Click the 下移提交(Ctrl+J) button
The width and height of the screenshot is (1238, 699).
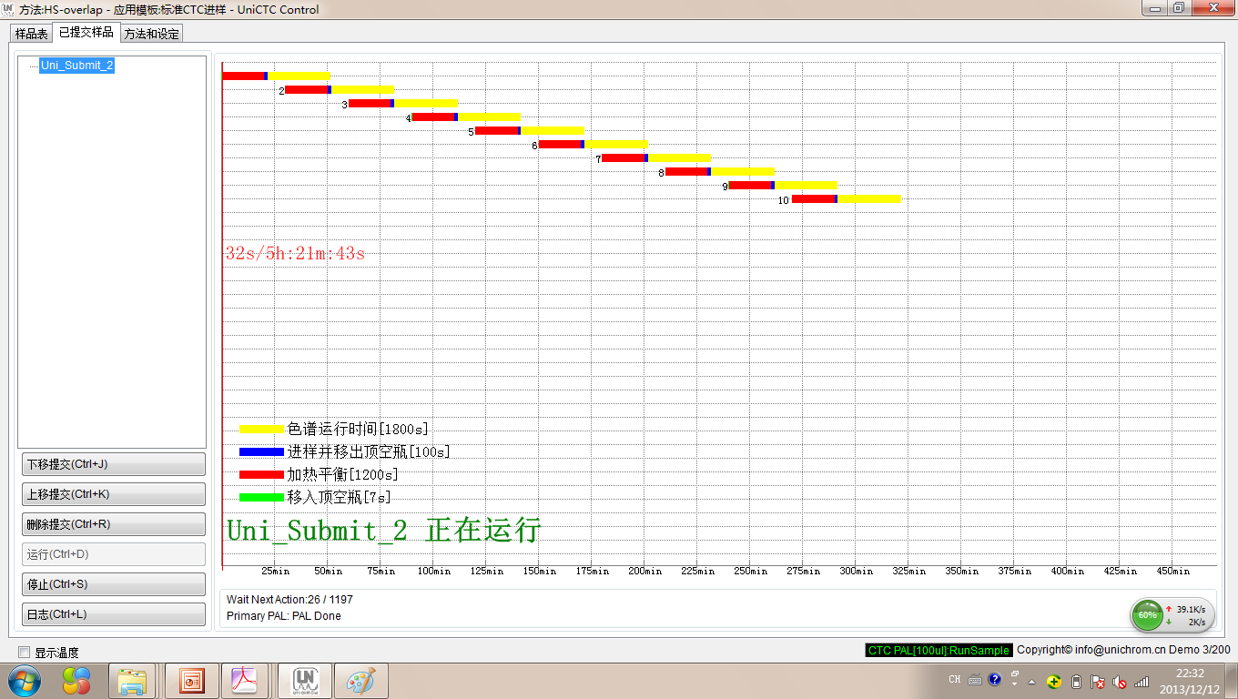coord(114,464)
